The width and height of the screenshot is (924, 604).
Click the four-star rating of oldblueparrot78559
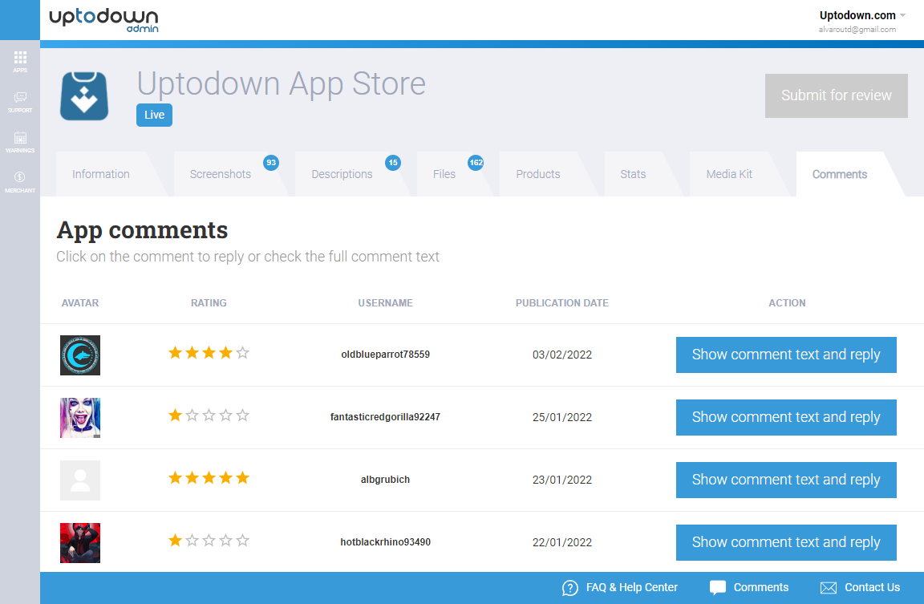pos(209,353)
